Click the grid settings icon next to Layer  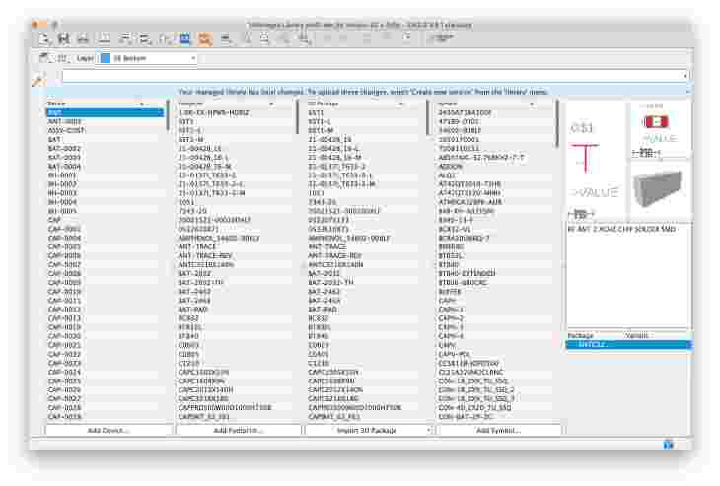click(62, 58)
